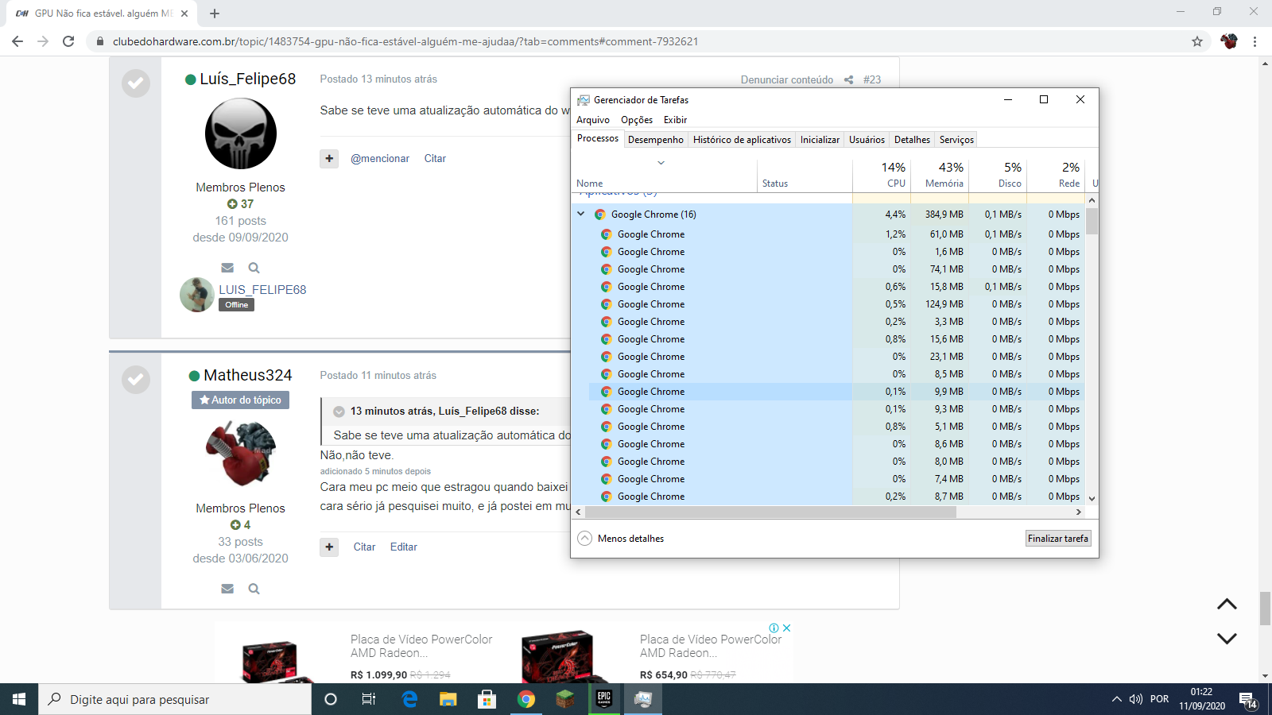Switch to the Usuários tab
The height and width of the screenshot is (715, 1272).
[867, 140]
